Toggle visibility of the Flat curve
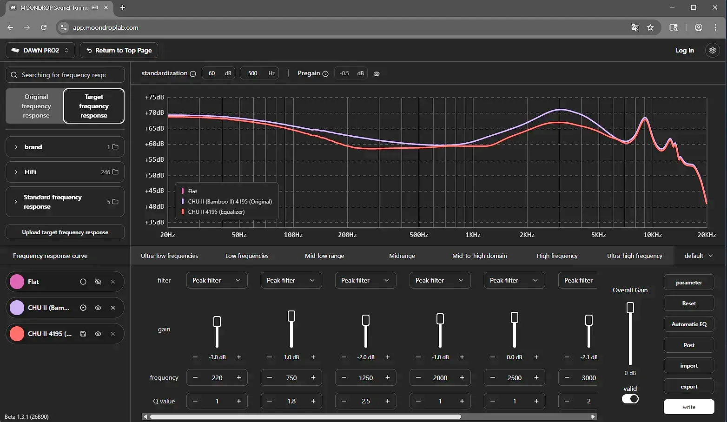Image resolution: width=727 pixels, height=422 pixels. click(x=98, y=282)
